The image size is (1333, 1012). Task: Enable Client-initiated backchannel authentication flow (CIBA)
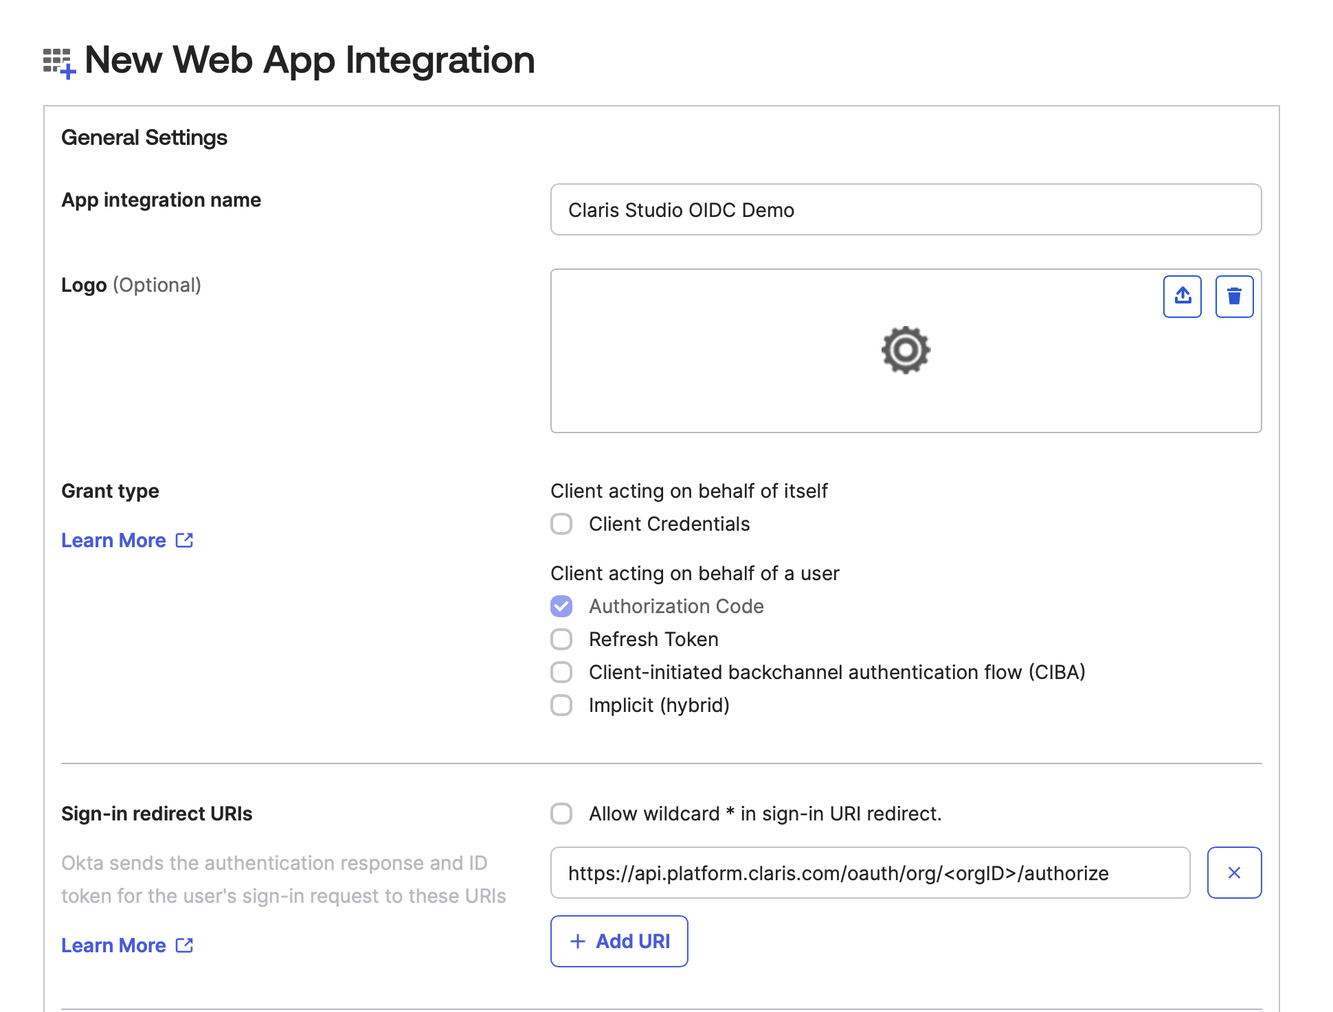coord(561,672)
